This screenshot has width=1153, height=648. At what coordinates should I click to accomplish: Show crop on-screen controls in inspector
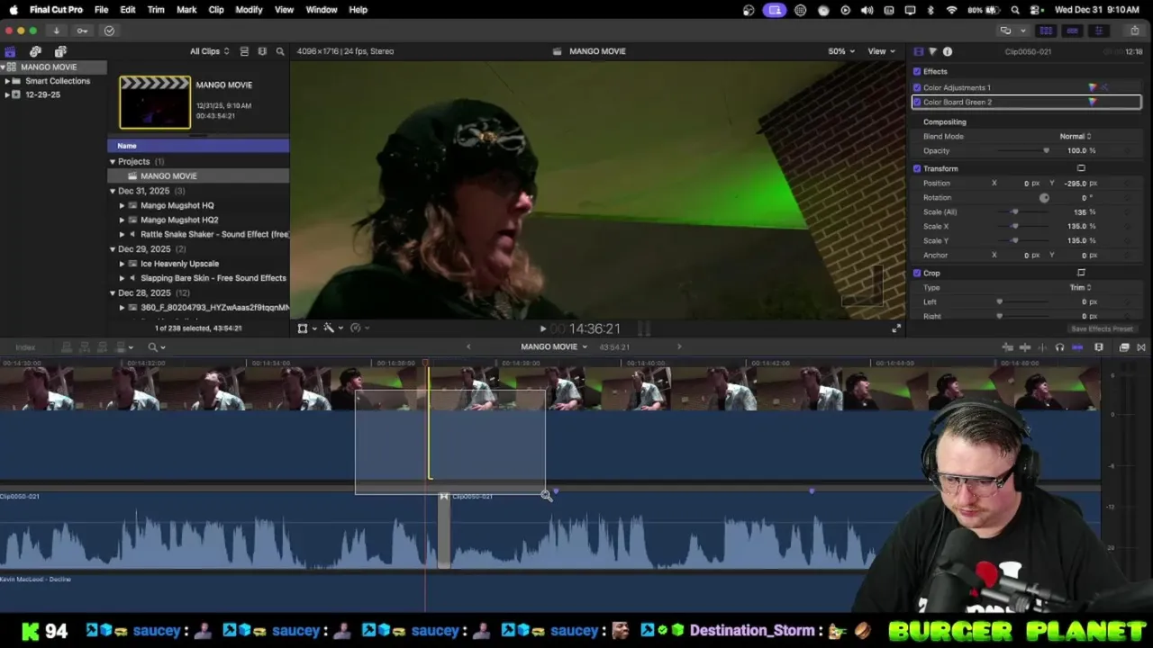pyautogui.click(x=1081, y=273)
